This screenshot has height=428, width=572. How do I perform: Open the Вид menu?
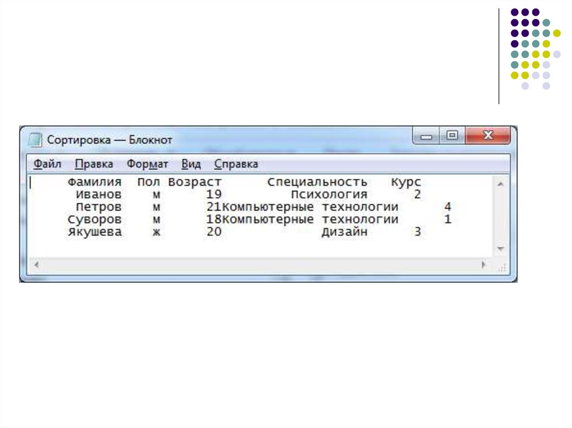[191, 164]
